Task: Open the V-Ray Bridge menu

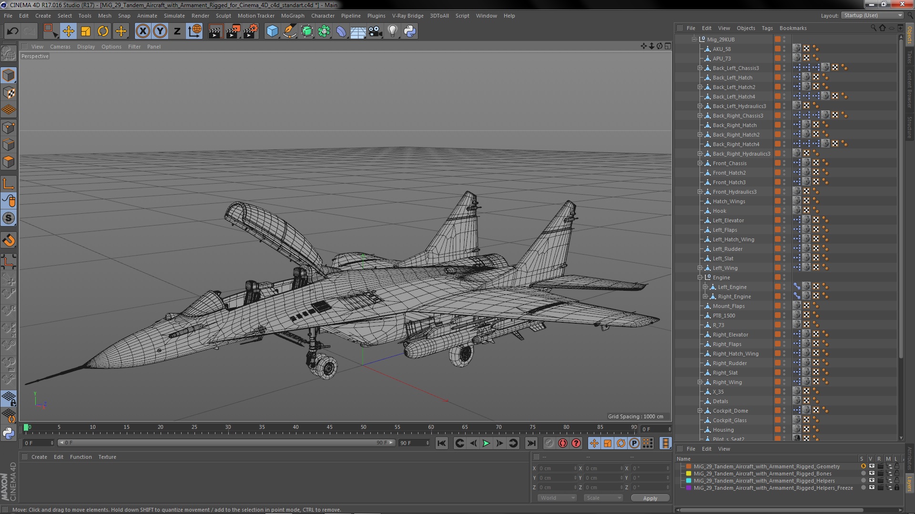Action: pos(407,16)
